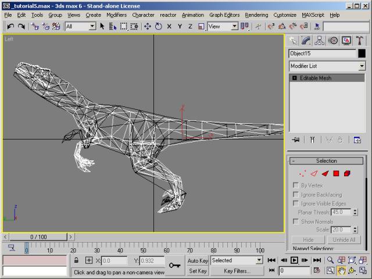Image resolution: width=372 pixels, height=279 pixels.
Task: Click the Auto Key button
Action: point(198,260)
